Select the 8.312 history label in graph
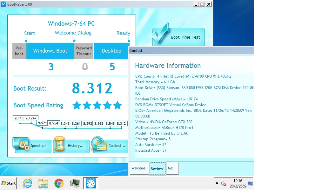329x190 pixels. [x=121, y=123]
